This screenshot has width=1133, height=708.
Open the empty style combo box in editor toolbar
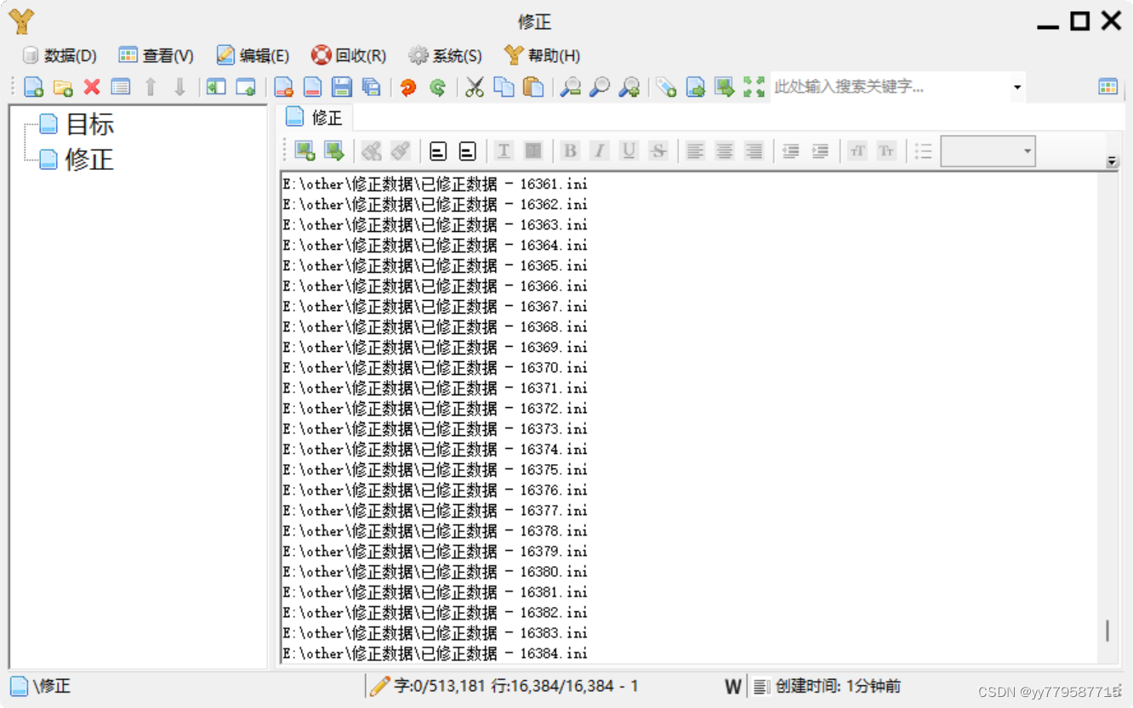pos(988,151)
